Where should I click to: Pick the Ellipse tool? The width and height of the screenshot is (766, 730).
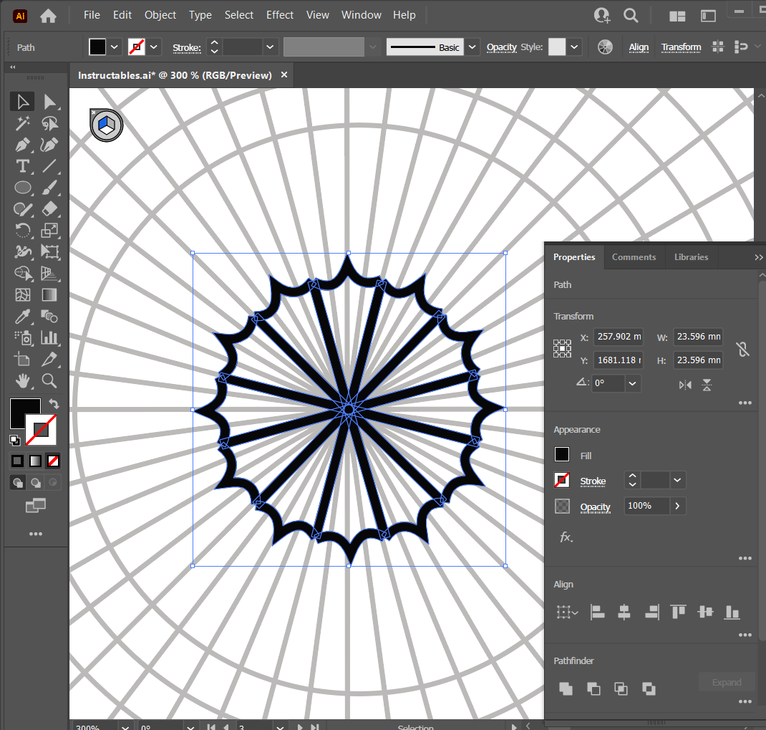coord(23,188)
